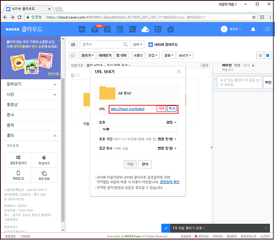Open the Memo list icon in header
The image size is (275, 240).
click(x=120, y=29)
